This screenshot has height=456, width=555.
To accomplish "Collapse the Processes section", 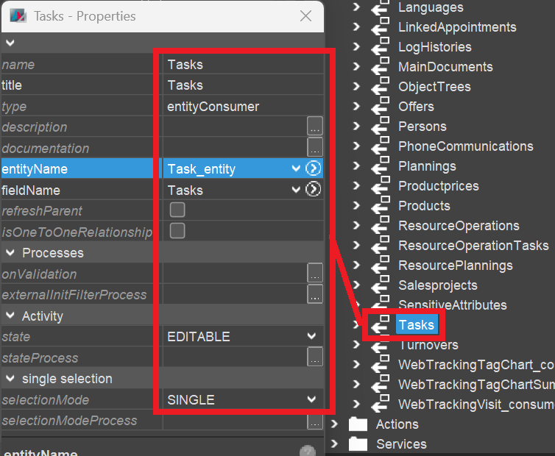I will [x=11, y=253].
